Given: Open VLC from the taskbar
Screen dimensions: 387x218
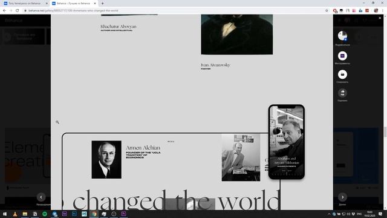Looking at the screenshot, I should (15, 214).
